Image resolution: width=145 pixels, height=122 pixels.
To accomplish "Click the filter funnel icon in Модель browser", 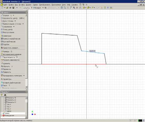I will tap(2, 95).
